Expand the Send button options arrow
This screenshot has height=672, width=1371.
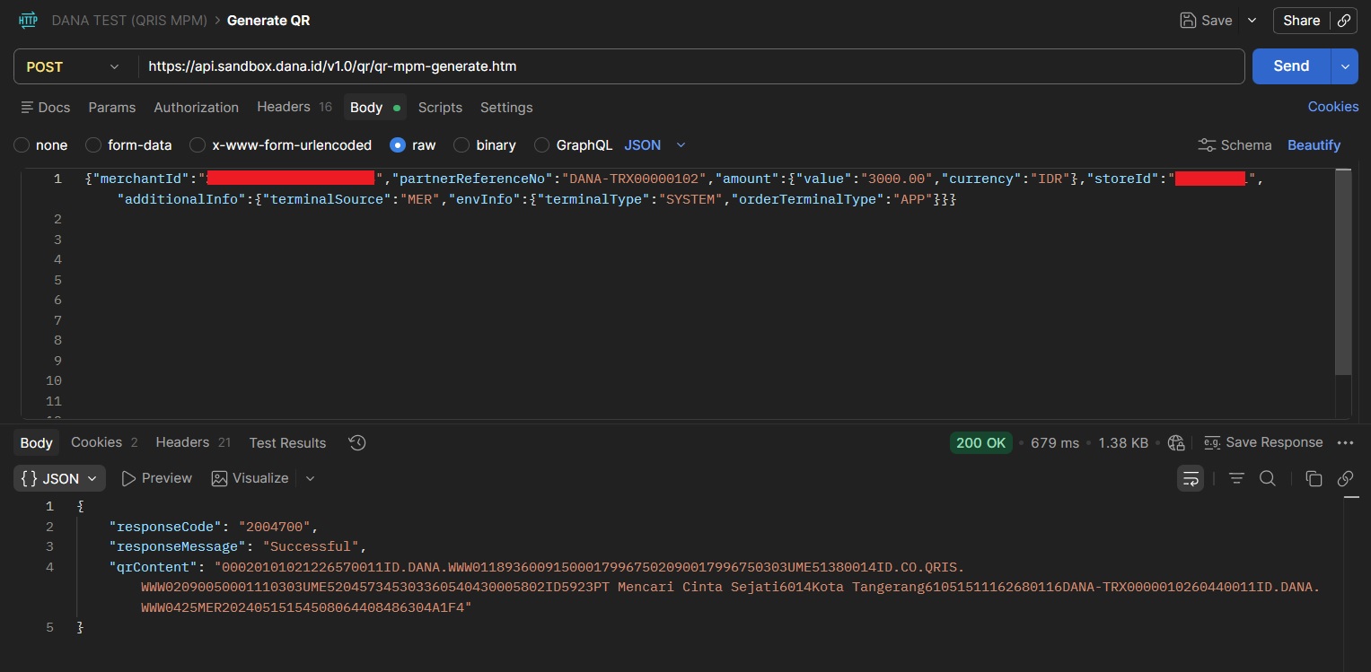pos(1344,66)
